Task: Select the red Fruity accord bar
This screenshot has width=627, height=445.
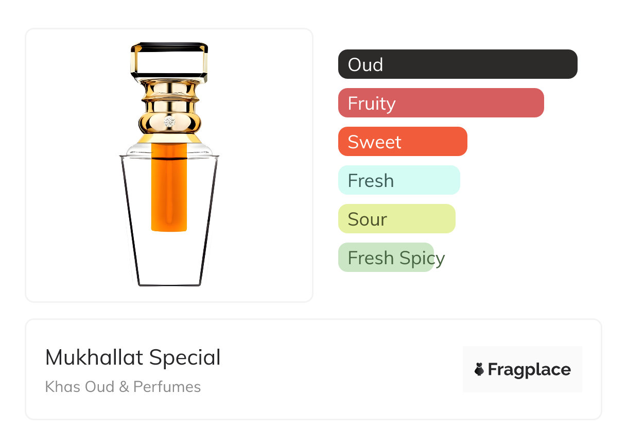Action: coord(441,103)
